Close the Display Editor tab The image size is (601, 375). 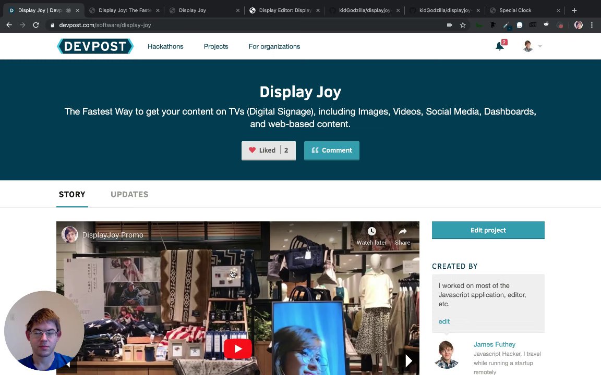(x=318, y=10)
